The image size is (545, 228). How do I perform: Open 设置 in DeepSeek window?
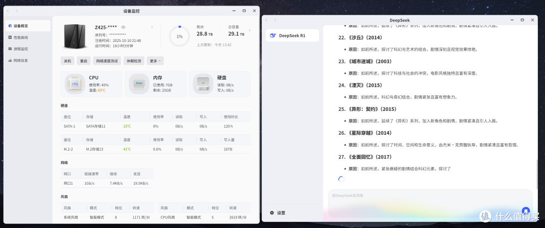pyautogui.click(x=278, y=213)
